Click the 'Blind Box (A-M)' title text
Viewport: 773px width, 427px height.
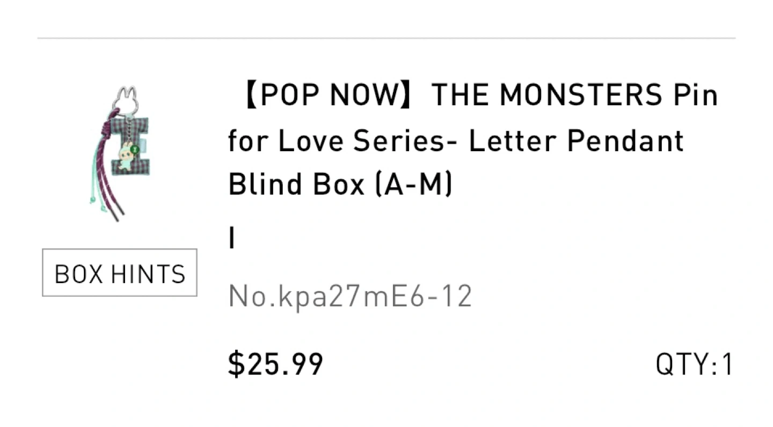click(340, 184)
